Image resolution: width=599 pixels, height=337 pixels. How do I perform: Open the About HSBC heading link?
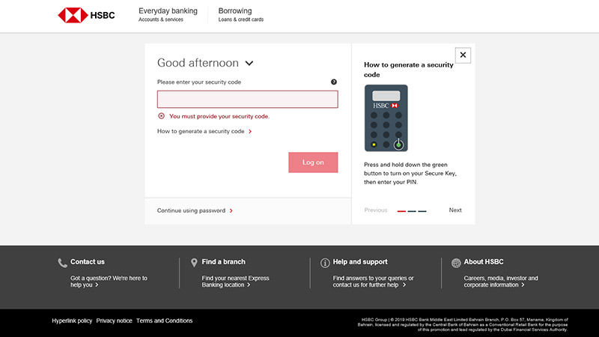(484, 261)
